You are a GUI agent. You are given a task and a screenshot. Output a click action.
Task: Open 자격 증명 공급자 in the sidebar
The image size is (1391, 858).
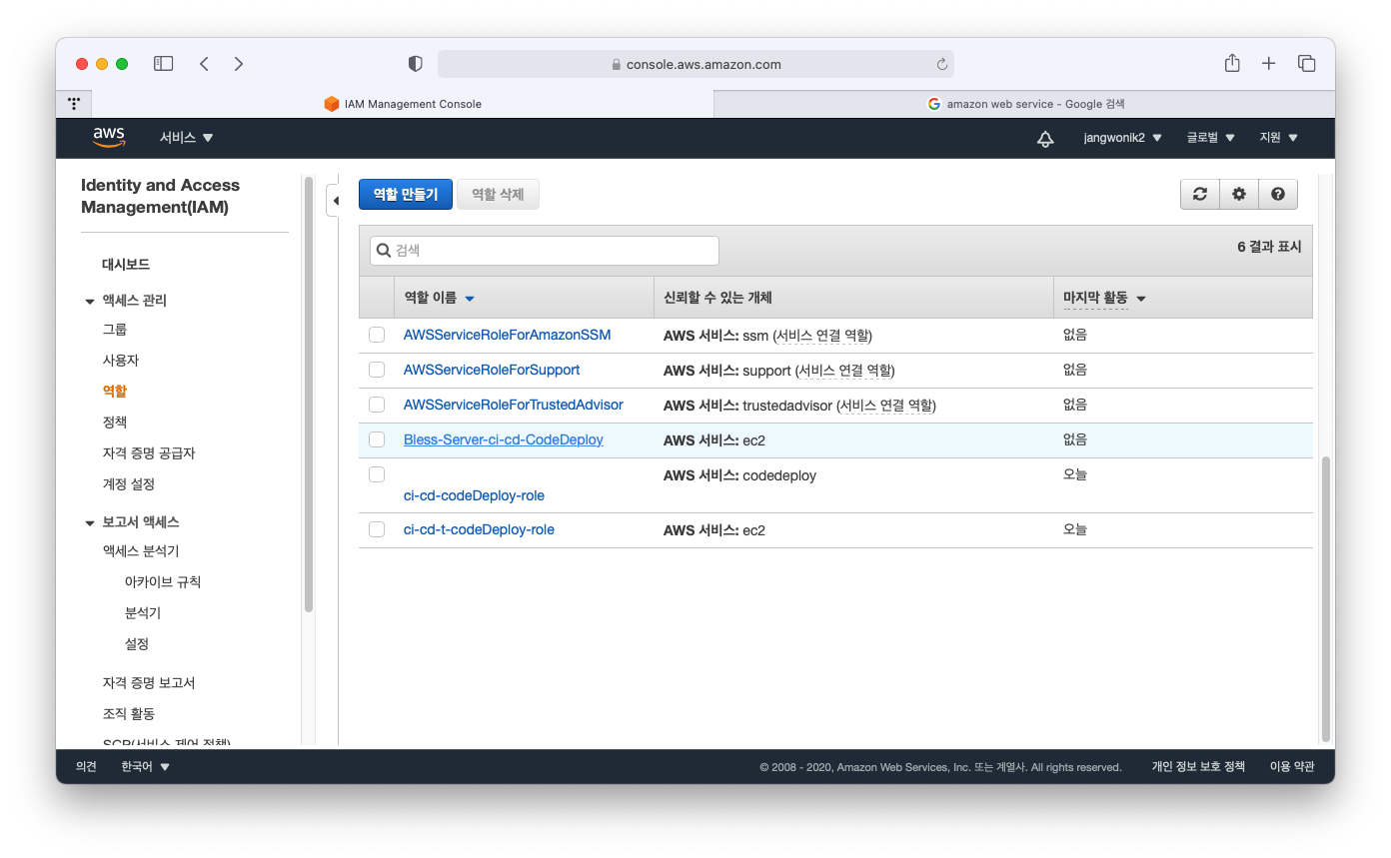pyautogui.click(x=149, y=453)
